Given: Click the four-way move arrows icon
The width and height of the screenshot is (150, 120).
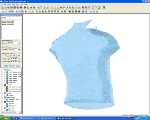Looking at the screenshot, I should 61,8.
